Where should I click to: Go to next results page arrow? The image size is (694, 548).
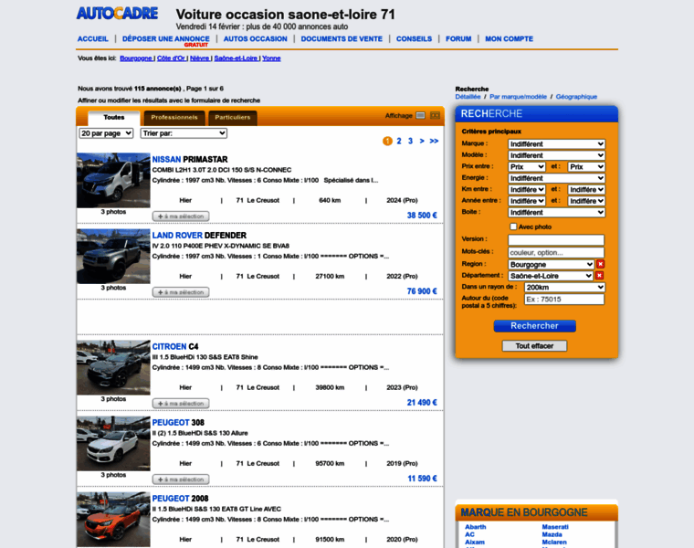pos(422,141)
